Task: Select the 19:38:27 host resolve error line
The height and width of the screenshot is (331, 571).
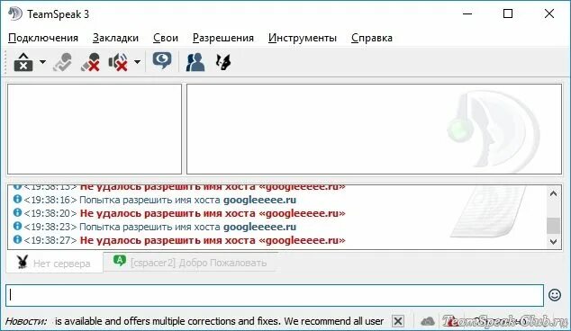Action: [x=213, y=240]
